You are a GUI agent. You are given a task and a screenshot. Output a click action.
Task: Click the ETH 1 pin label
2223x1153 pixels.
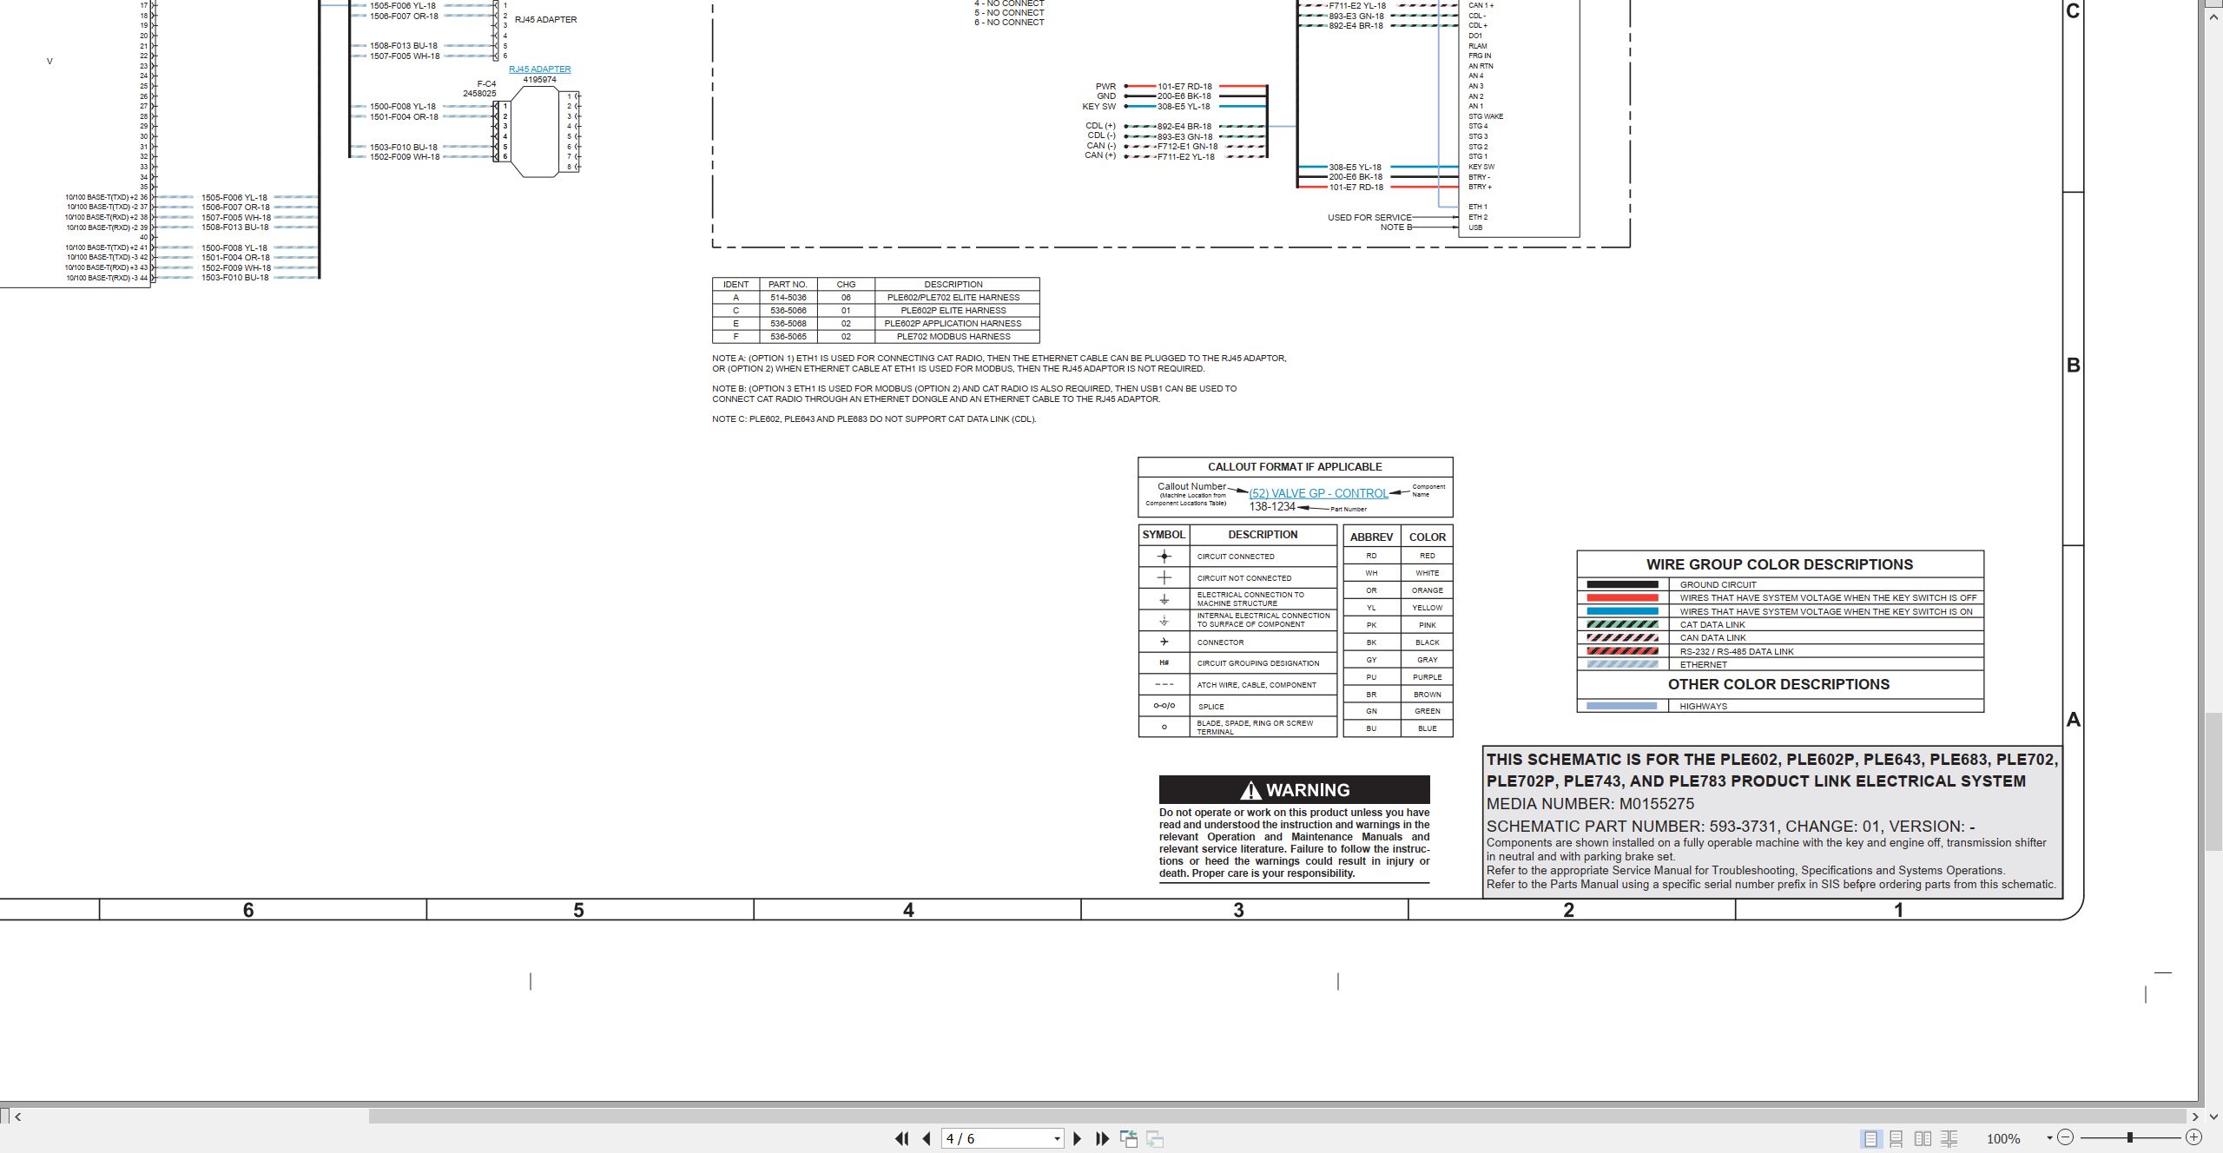[x=1478, y=208]
